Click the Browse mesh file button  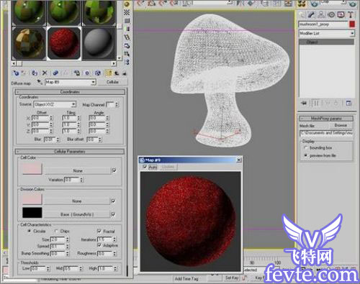pos(341,125)
